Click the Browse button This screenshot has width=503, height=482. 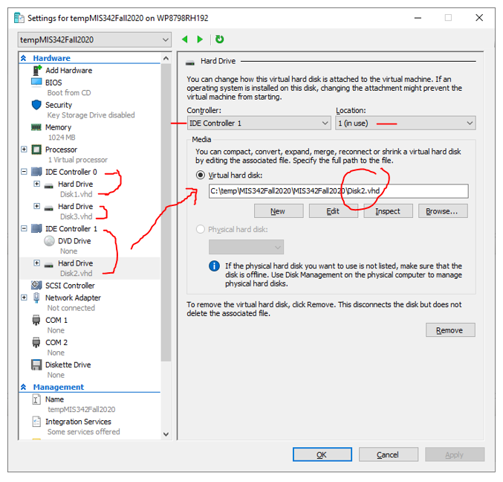pos(443,211)
